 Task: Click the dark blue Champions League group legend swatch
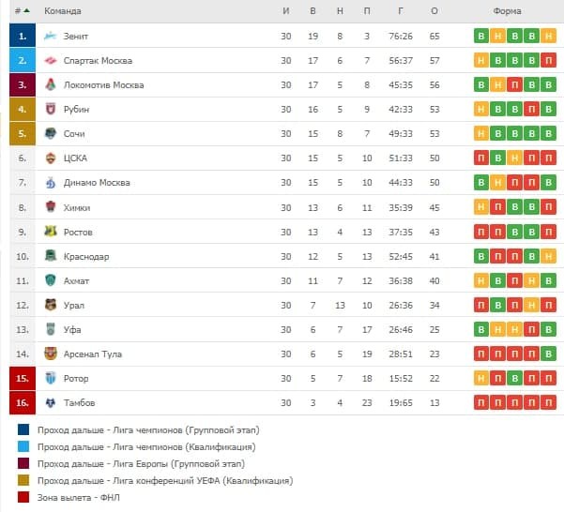coord(23,429)
